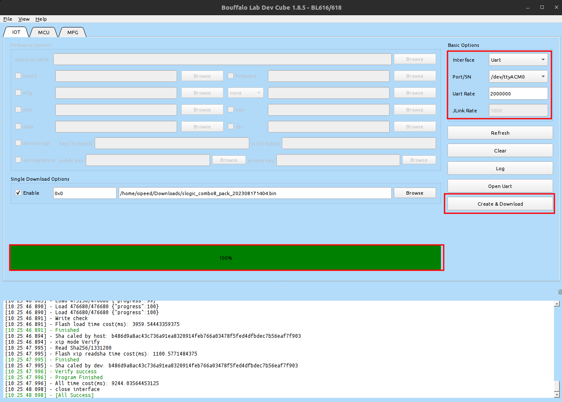
Task: Toggle the boot2 checkbox
Action: pyautogui.click(x=18, y=76)
